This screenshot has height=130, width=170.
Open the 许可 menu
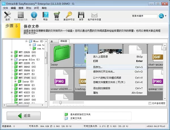pos(37,8)
